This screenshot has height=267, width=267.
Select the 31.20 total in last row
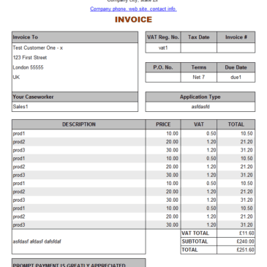pos(247,225)
